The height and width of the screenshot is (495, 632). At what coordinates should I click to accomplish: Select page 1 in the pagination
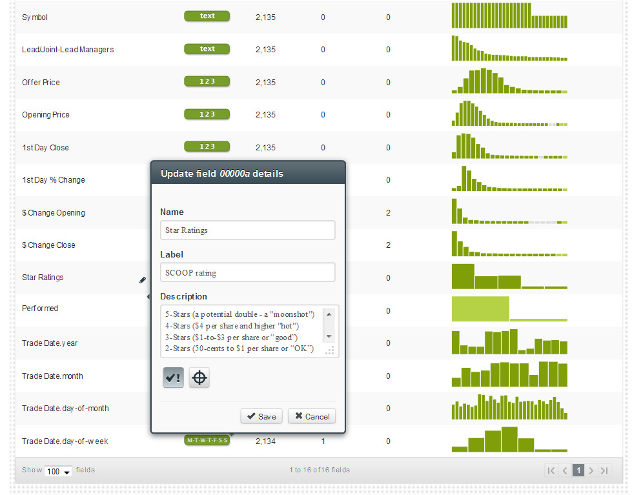578,470
